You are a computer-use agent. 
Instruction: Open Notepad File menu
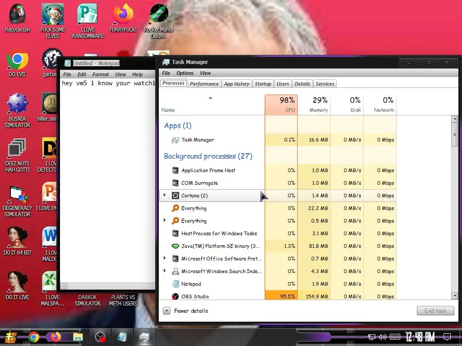(67, 74)
